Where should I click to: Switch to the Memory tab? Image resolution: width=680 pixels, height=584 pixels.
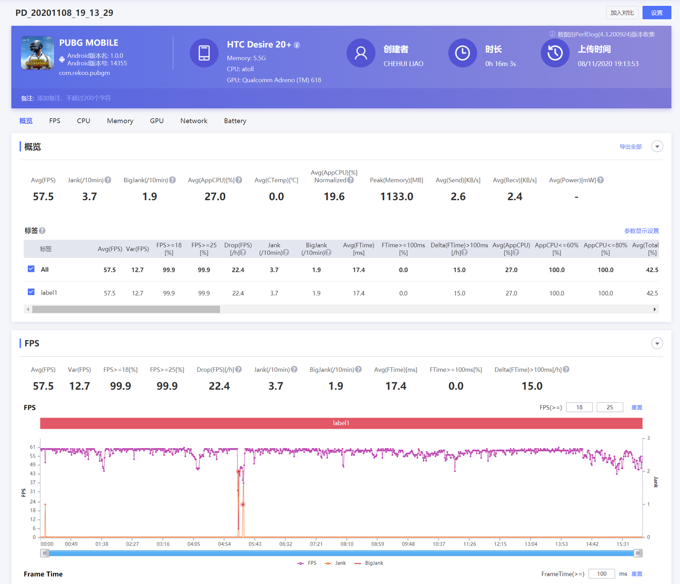click(x=120, y=121)
